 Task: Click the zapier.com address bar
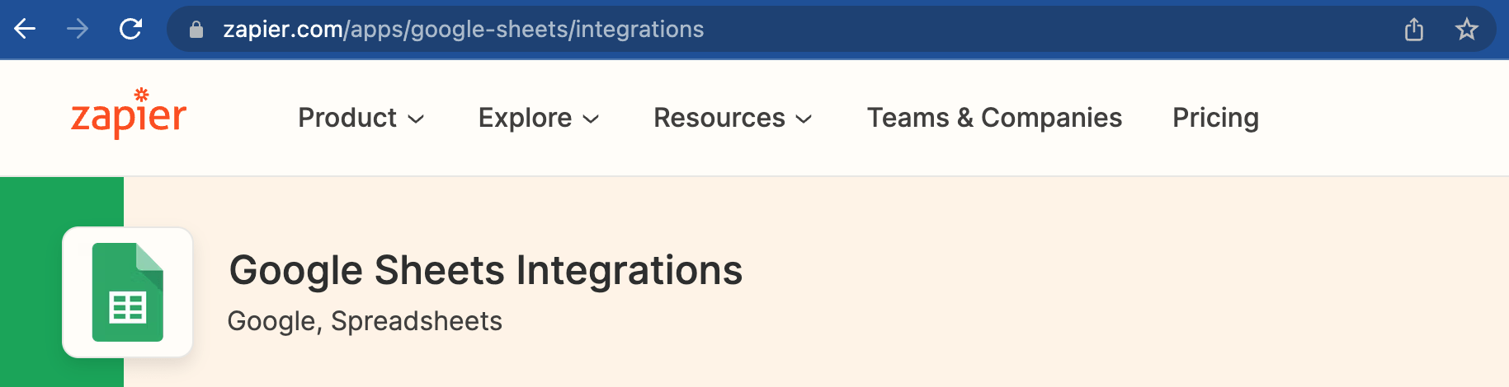click(743, 30)
